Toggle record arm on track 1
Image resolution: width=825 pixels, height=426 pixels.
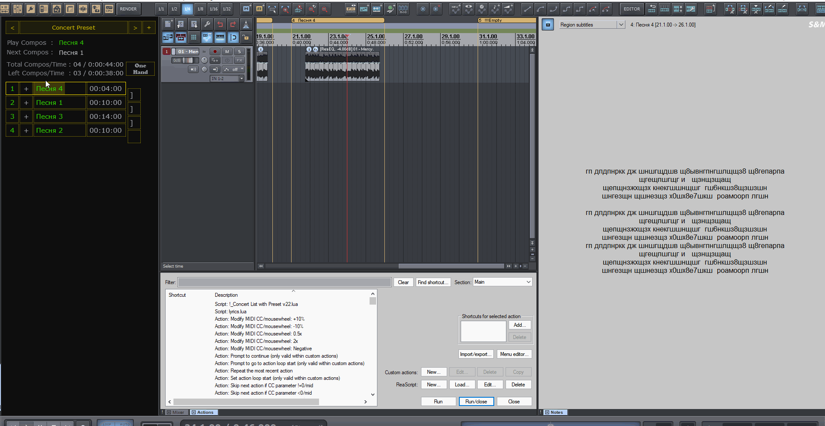215,51
